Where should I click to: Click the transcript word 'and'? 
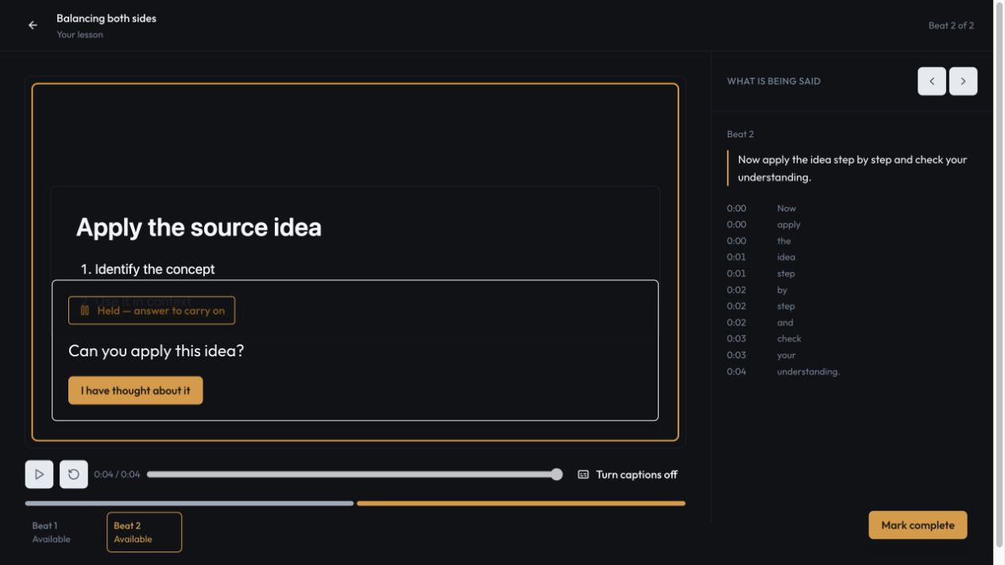click(785, 323)
